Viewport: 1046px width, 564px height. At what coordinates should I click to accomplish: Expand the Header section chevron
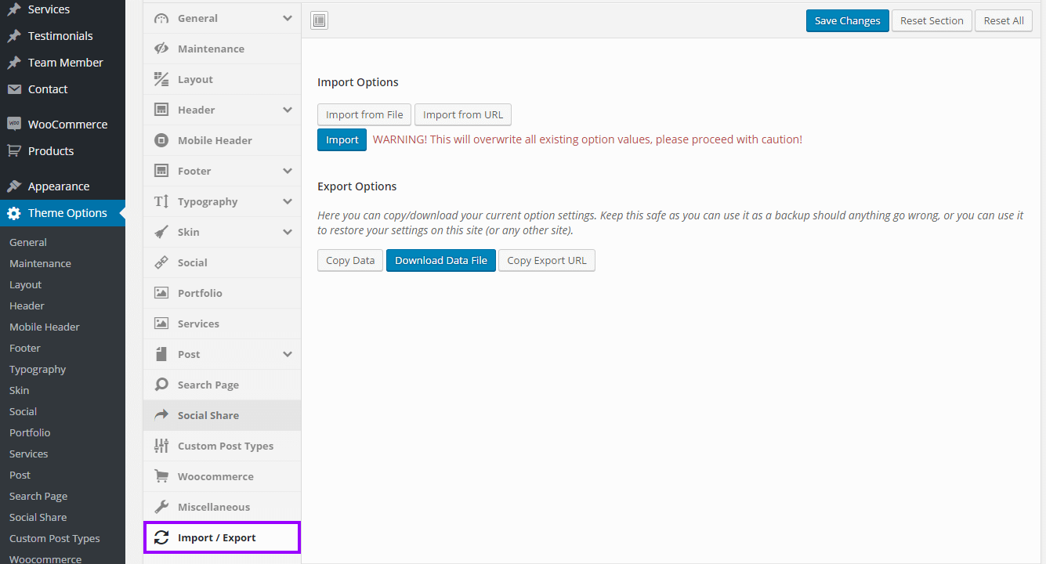click(x=288, y=110)
